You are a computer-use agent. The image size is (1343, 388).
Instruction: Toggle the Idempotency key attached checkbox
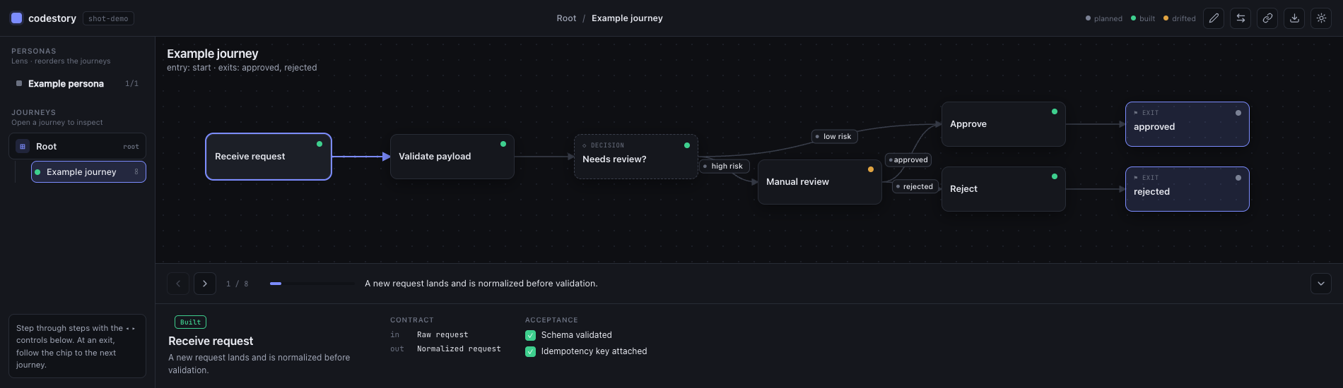tap(530, 351)
